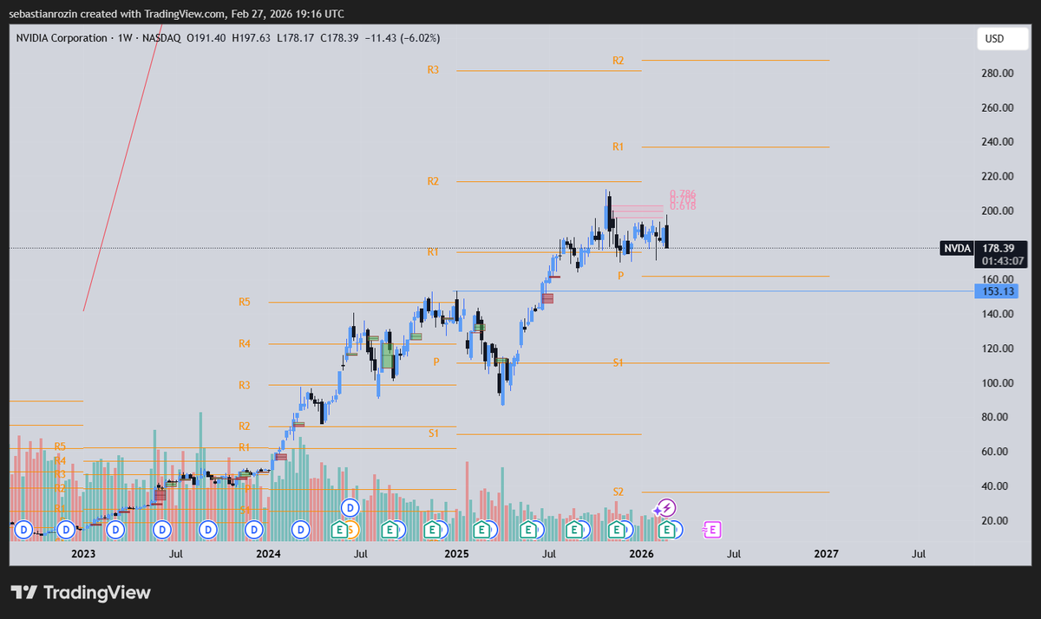Select the pink Fibonacci retracement zone near 200
The width and height of the screenshot is (1041, 619).
coord(638,212)
